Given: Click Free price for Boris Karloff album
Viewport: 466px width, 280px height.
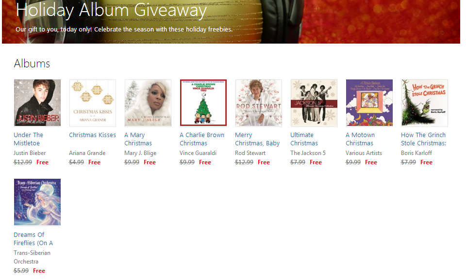Looking at the screenshot, I should coord(426,162).
